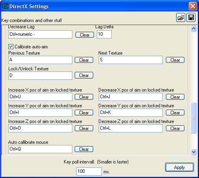Open settings file with folder icon
199x178 pixels.
coord(181,17)
